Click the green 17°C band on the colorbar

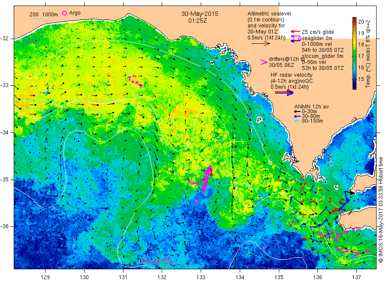pyautogui.click(x=355, y=56)
